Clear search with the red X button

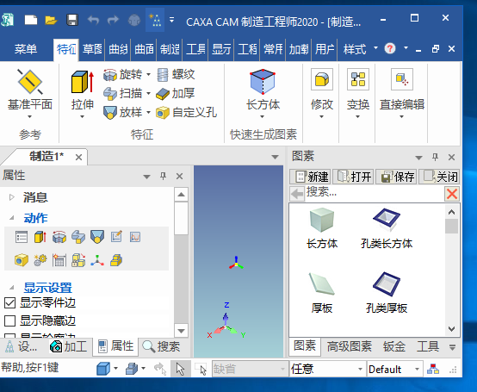(452, 194)
